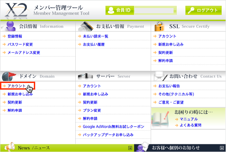
Task: Open プラン変更 link
Action: click(92, 111)
